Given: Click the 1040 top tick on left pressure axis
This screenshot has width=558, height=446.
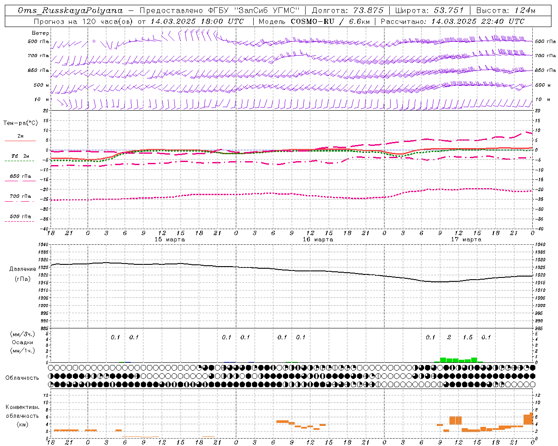Looking at the screenshot, I should click(43, 245).
